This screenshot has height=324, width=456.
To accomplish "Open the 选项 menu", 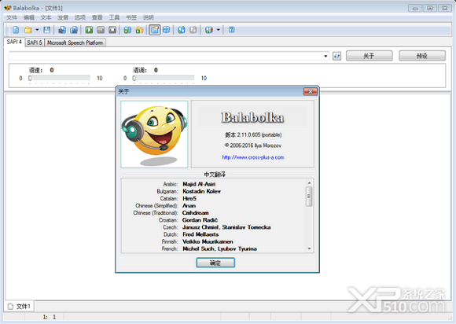I will tap(80, 17).
